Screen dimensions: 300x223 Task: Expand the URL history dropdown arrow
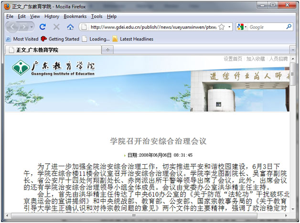pos(230,27)
